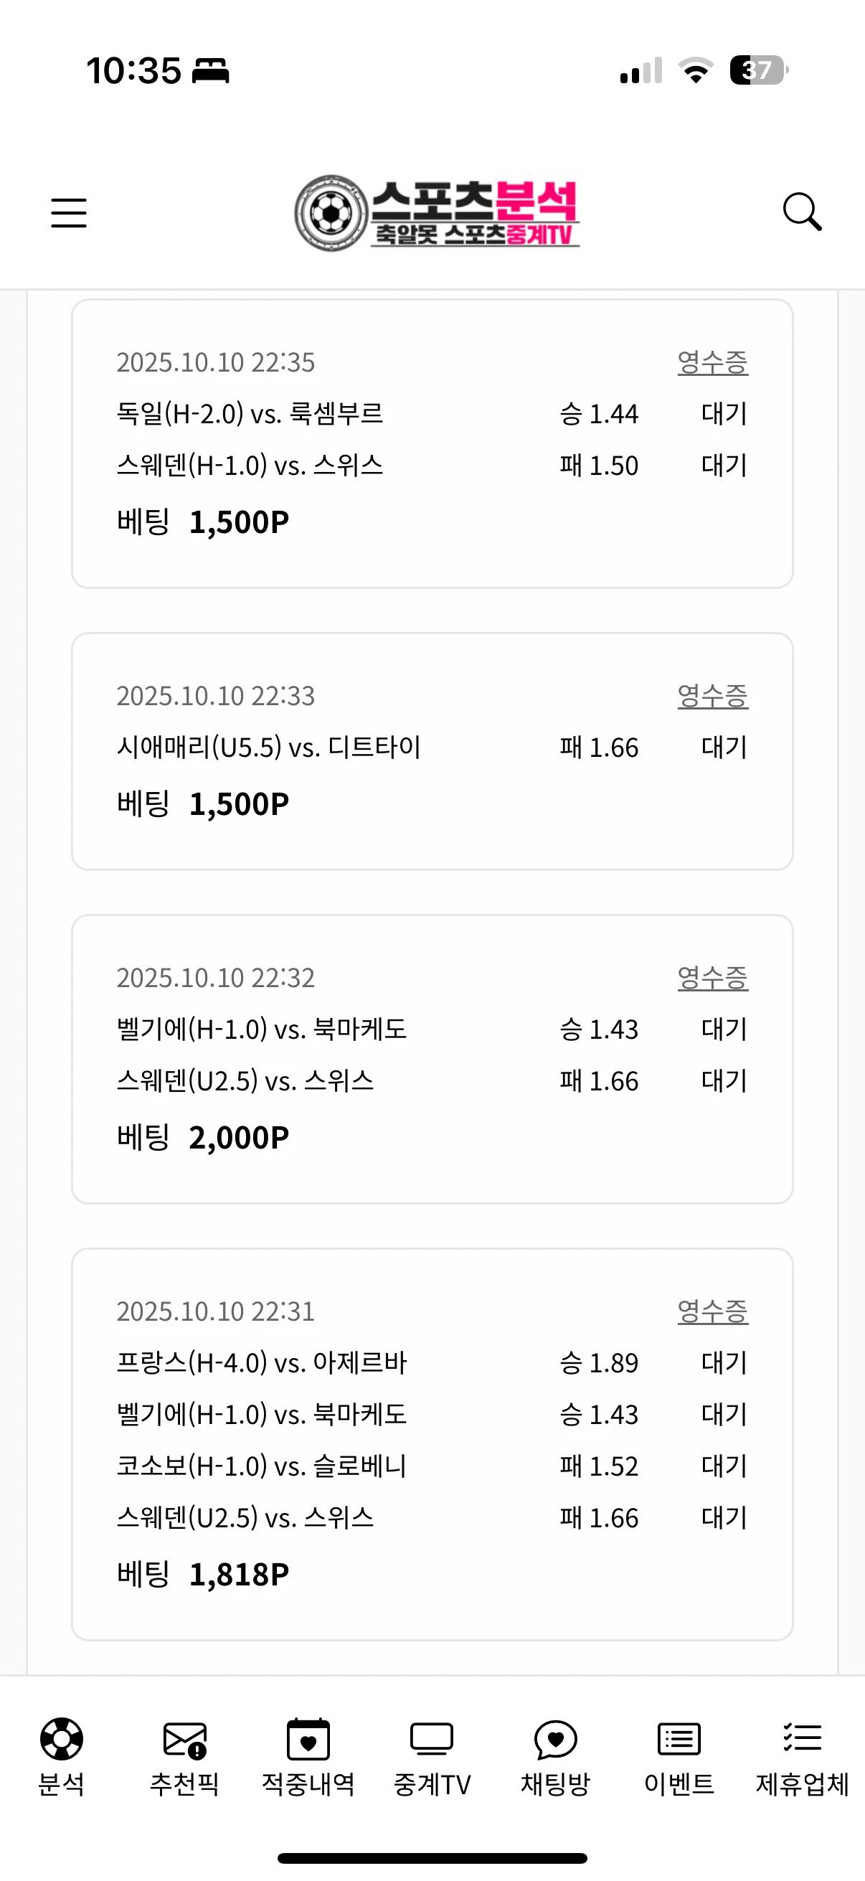865x1881 pixels.
Task: Tap the search magnifier icon
Action: 801,212
